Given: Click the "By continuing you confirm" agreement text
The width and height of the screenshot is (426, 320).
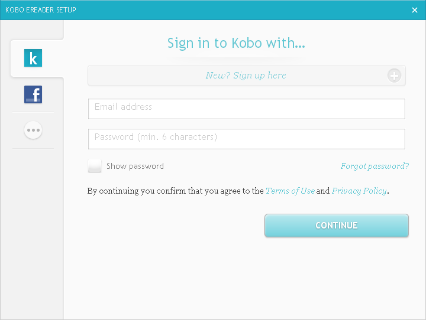Looking at the screenshot, I should [175, 191].
